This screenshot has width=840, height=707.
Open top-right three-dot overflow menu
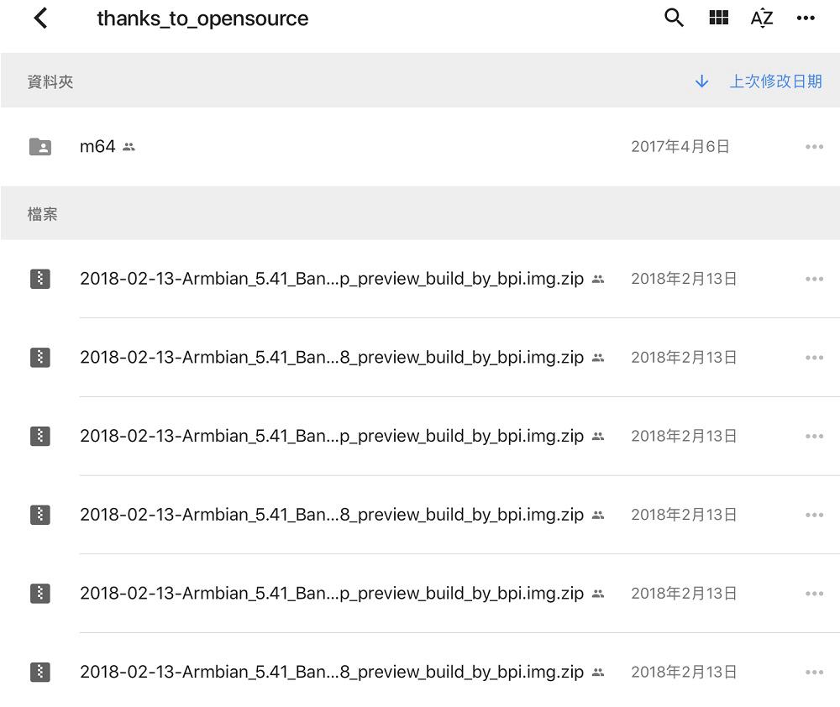pos(806,18)
